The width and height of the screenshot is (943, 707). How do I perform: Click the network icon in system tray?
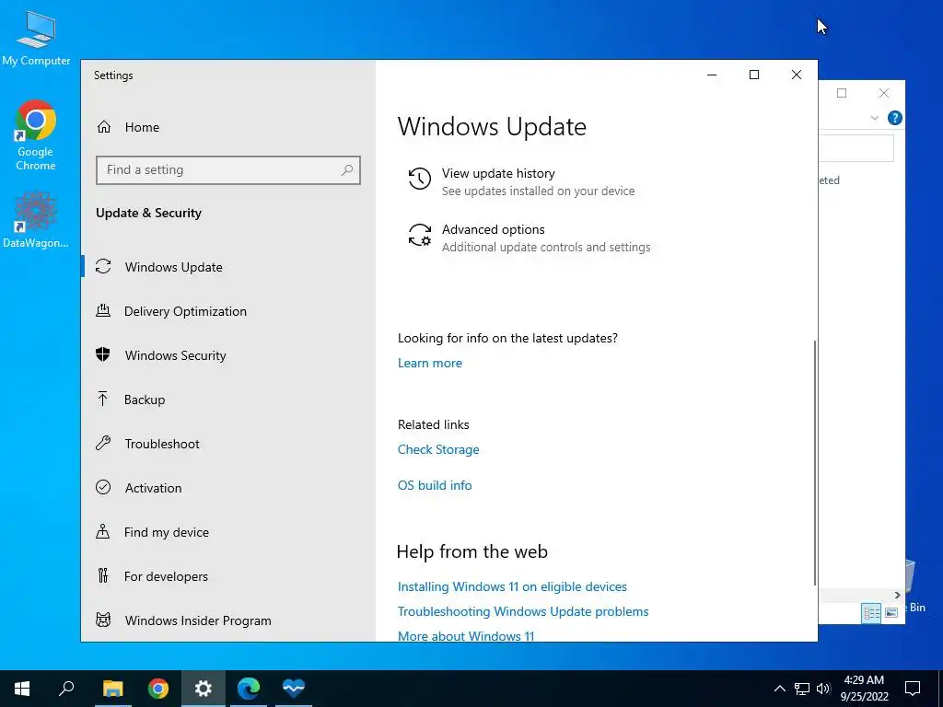(x=802, y=689)
